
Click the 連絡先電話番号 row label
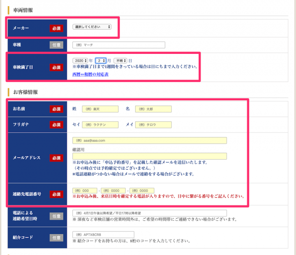(x=27, y=194)
